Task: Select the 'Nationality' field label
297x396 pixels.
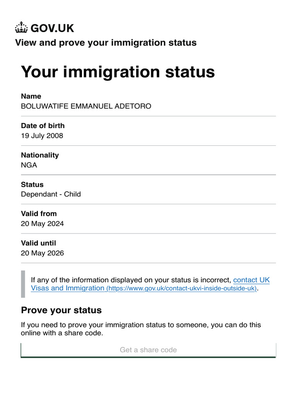Action: 40,155
